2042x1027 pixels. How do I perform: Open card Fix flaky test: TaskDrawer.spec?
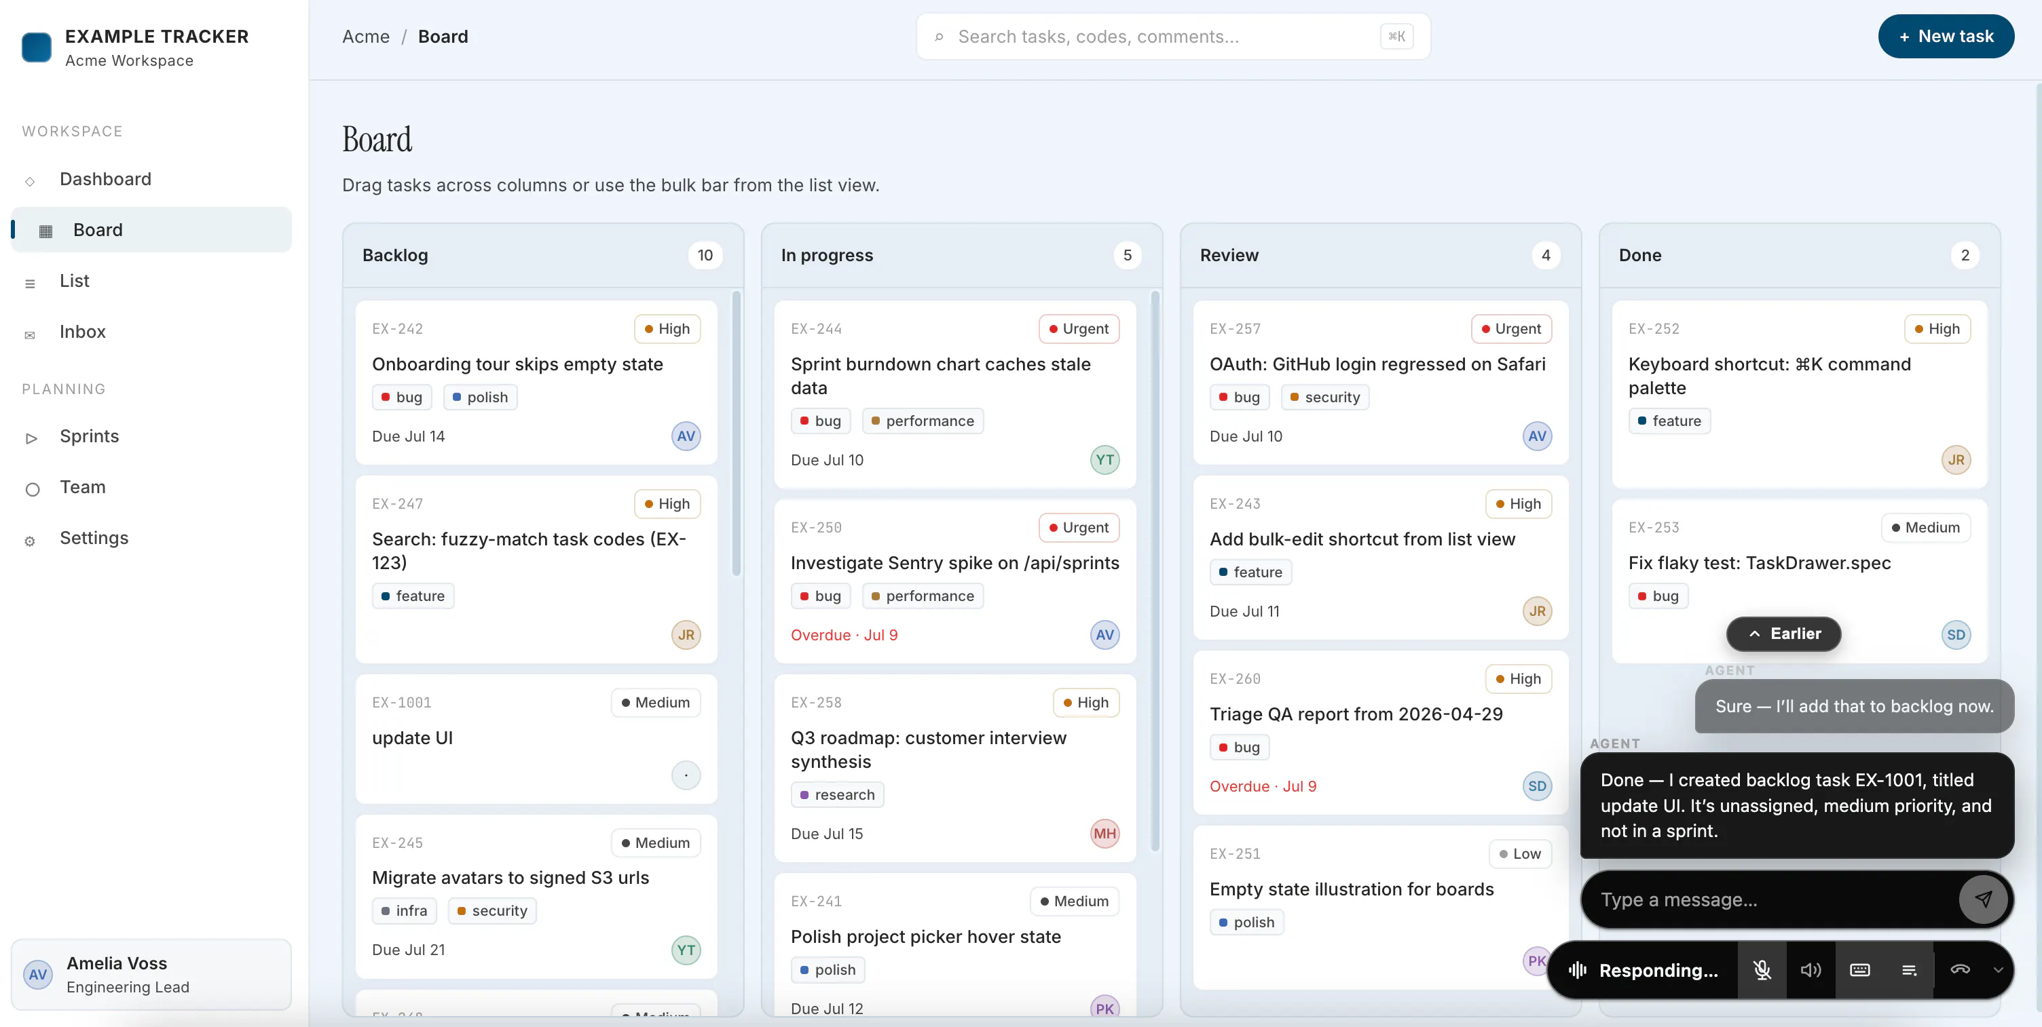click(1799, 581)
